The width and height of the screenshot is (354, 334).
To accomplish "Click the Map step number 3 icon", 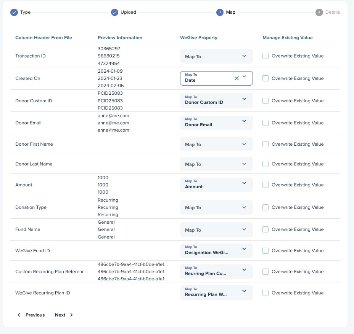I will click(x=220, y=13).
